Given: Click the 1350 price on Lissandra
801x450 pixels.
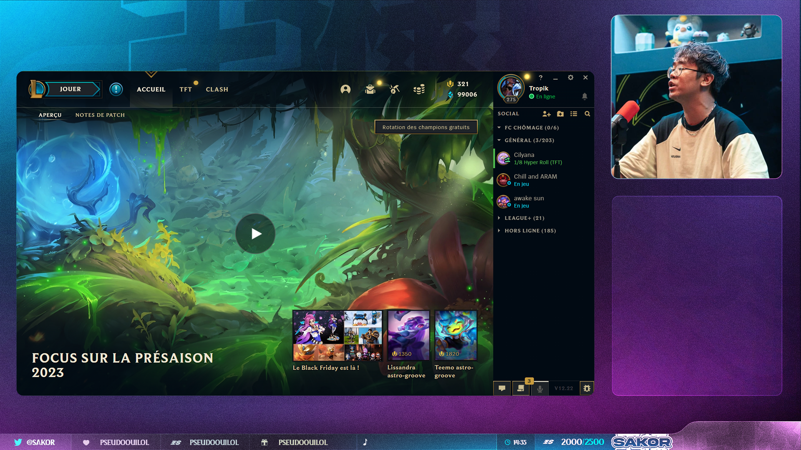Looking at the screenshot, I should 402,354.
